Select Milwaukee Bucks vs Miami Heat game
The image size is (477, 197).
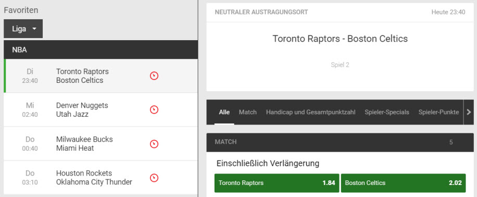click(101, 144)
